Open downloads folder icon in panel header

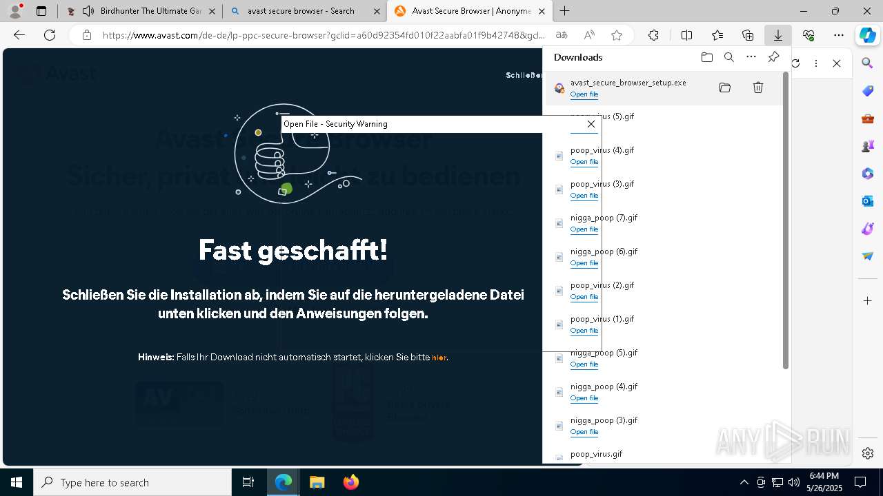(706, 57)
